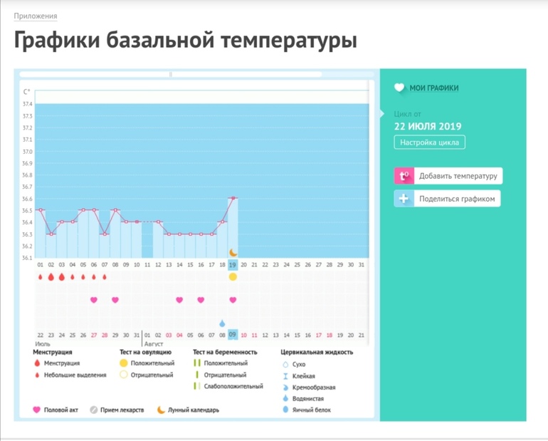
Task: Click the red menstruation drop on cycle day 03
Action: click(x=62, y=276)
